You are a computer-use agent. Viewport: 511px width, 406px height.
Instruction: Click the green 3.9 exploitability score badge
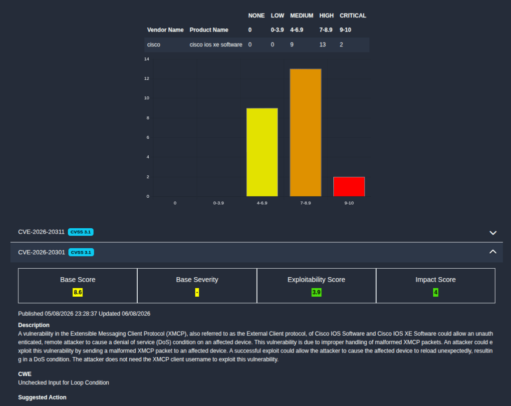316,292
